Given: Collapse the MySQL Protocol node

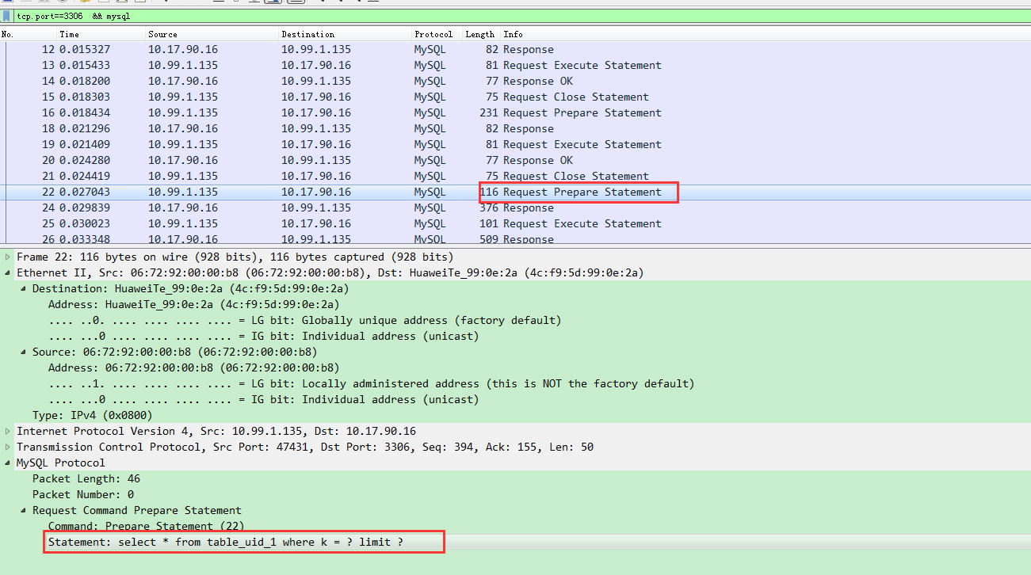Looking at the screenshot, I should coord(9,463).
